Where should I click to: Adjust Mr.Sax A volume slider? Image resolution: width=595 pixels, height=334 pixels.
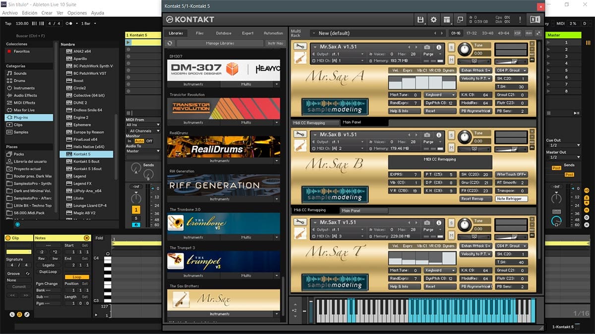[x=512, y=62]
